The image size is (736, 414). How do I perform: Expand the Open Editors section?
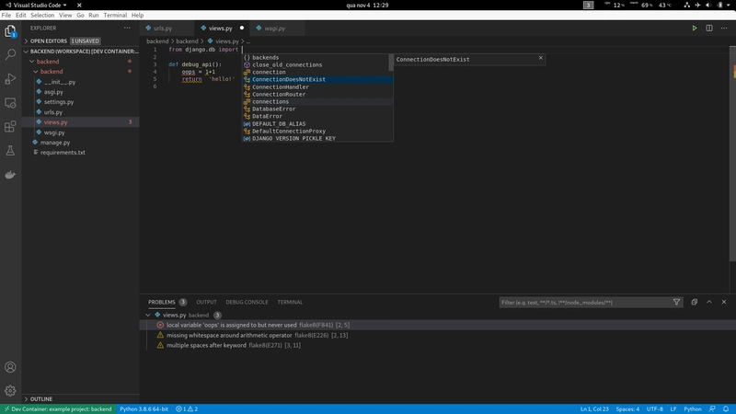pos(49,41)
